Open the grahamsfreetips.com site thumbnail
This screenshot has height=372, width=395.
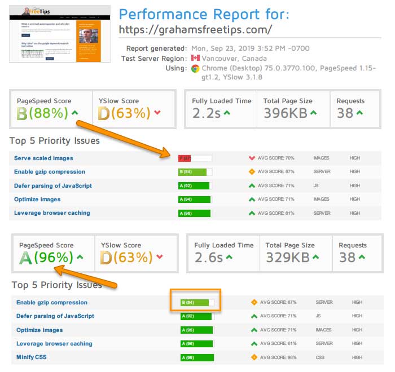(60, 34)
